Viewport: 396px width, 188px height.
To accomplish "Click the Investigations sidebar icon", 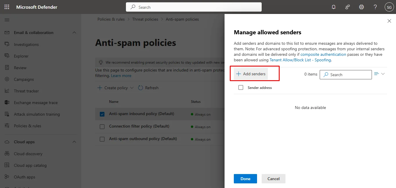I will click(x=7, y=44).
